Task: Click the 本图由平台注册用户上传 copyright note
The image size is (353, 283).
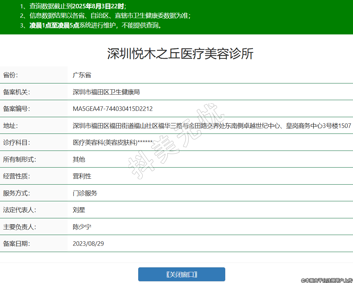Action: tap(327, 280)
